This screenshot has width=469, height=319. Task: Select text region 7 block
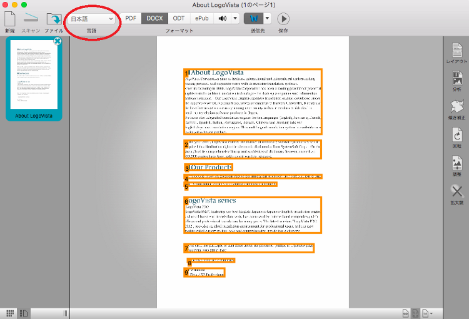249,248
